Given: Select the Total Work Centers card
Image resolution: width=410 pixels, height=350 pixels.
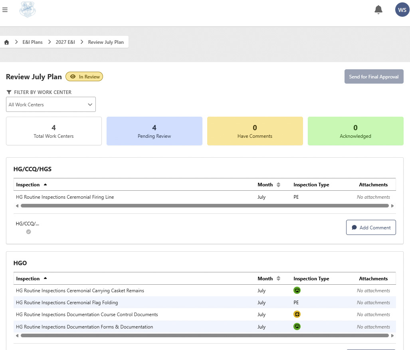Looking at the screenshot, I should point(54,131).
